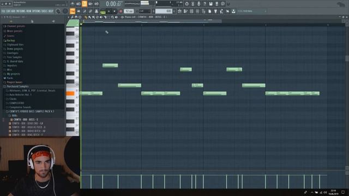
Task: Click the paint brush icon in main toolbar
Action: (85, 11)
